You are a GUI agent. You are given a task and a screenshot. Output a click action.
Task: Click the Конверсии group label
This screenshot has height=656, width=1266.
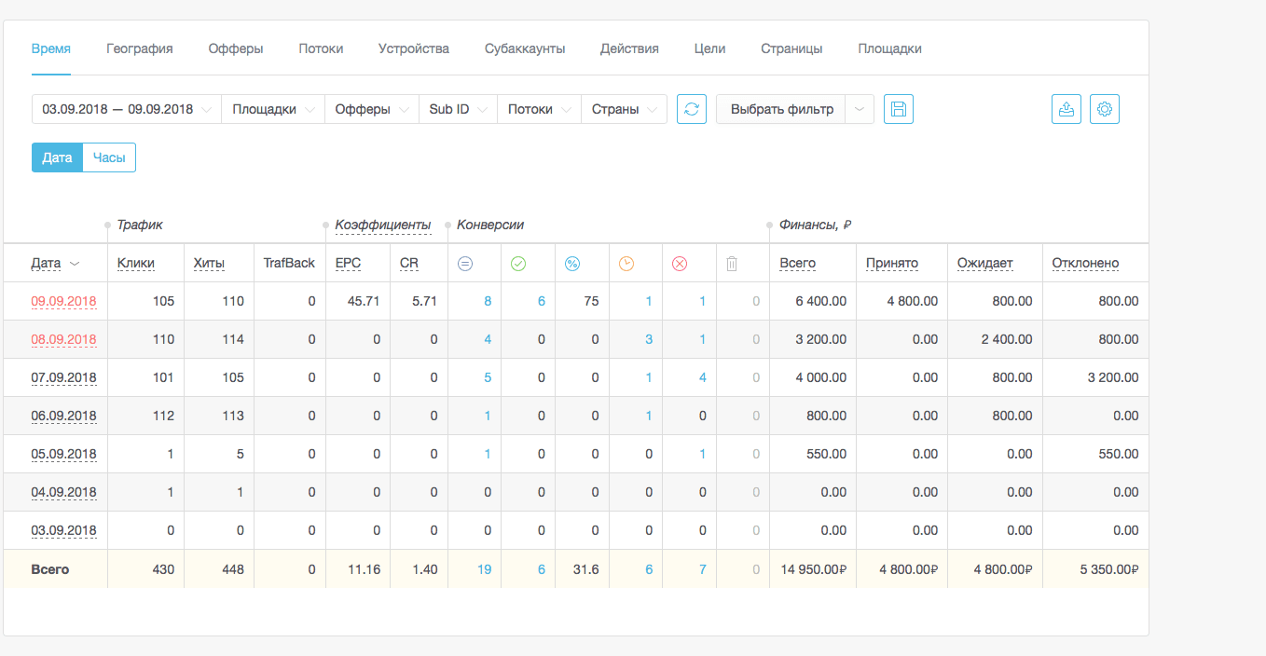pyautogui.click(x=490, y=225)
